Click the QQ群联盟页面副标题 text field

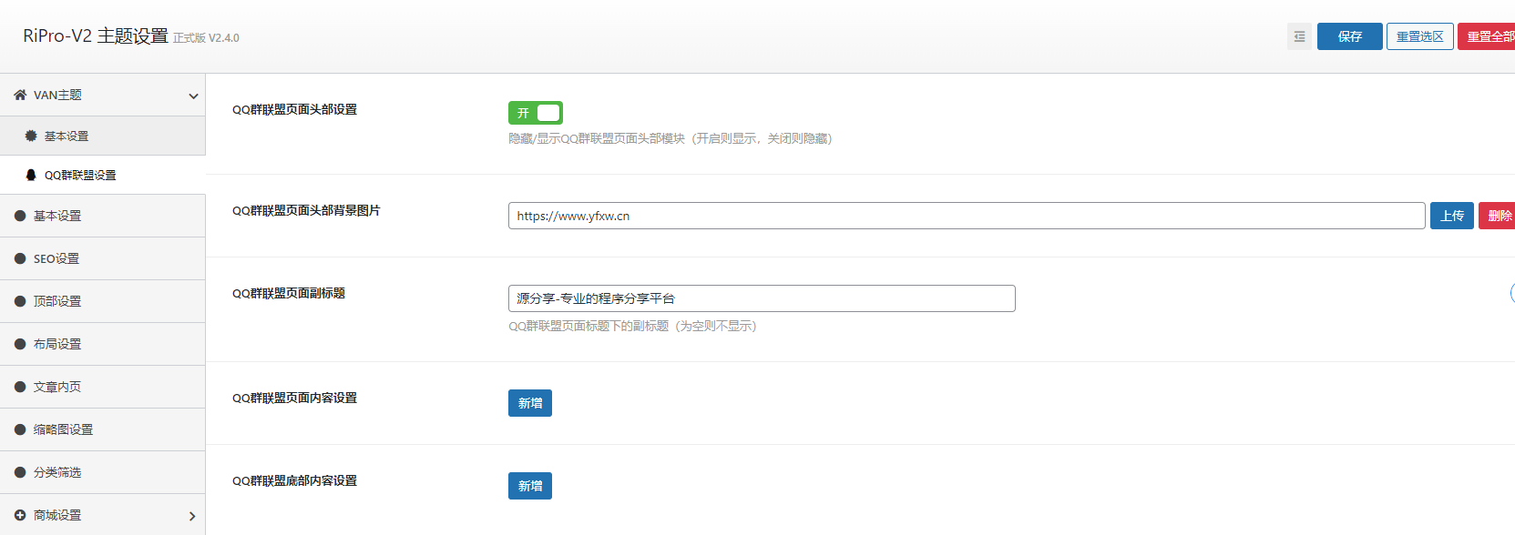click(762, 298)
